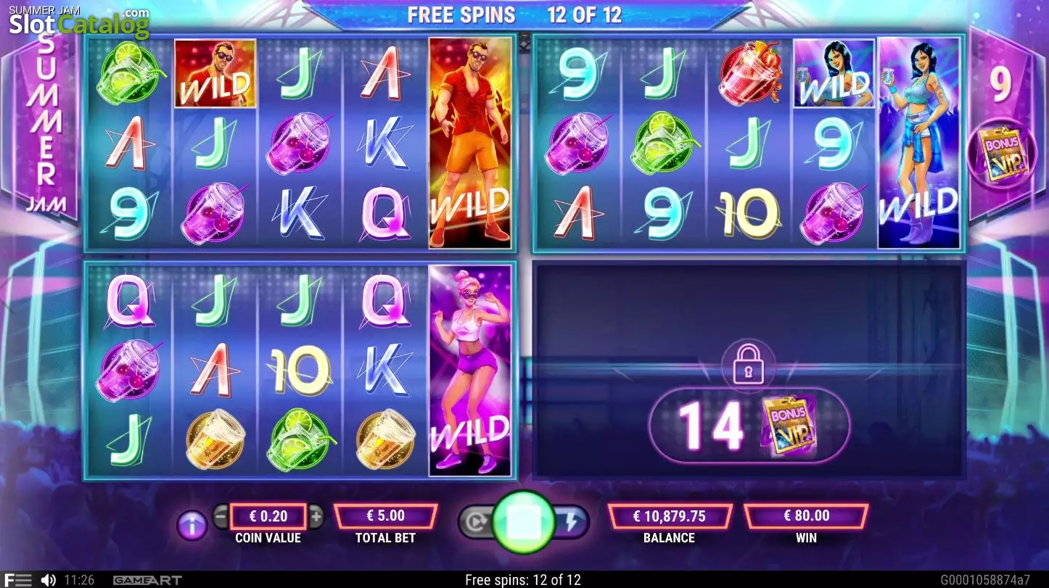
Task: Open the hamburger menu in bottom bar
Action: [x=17, y=580]
